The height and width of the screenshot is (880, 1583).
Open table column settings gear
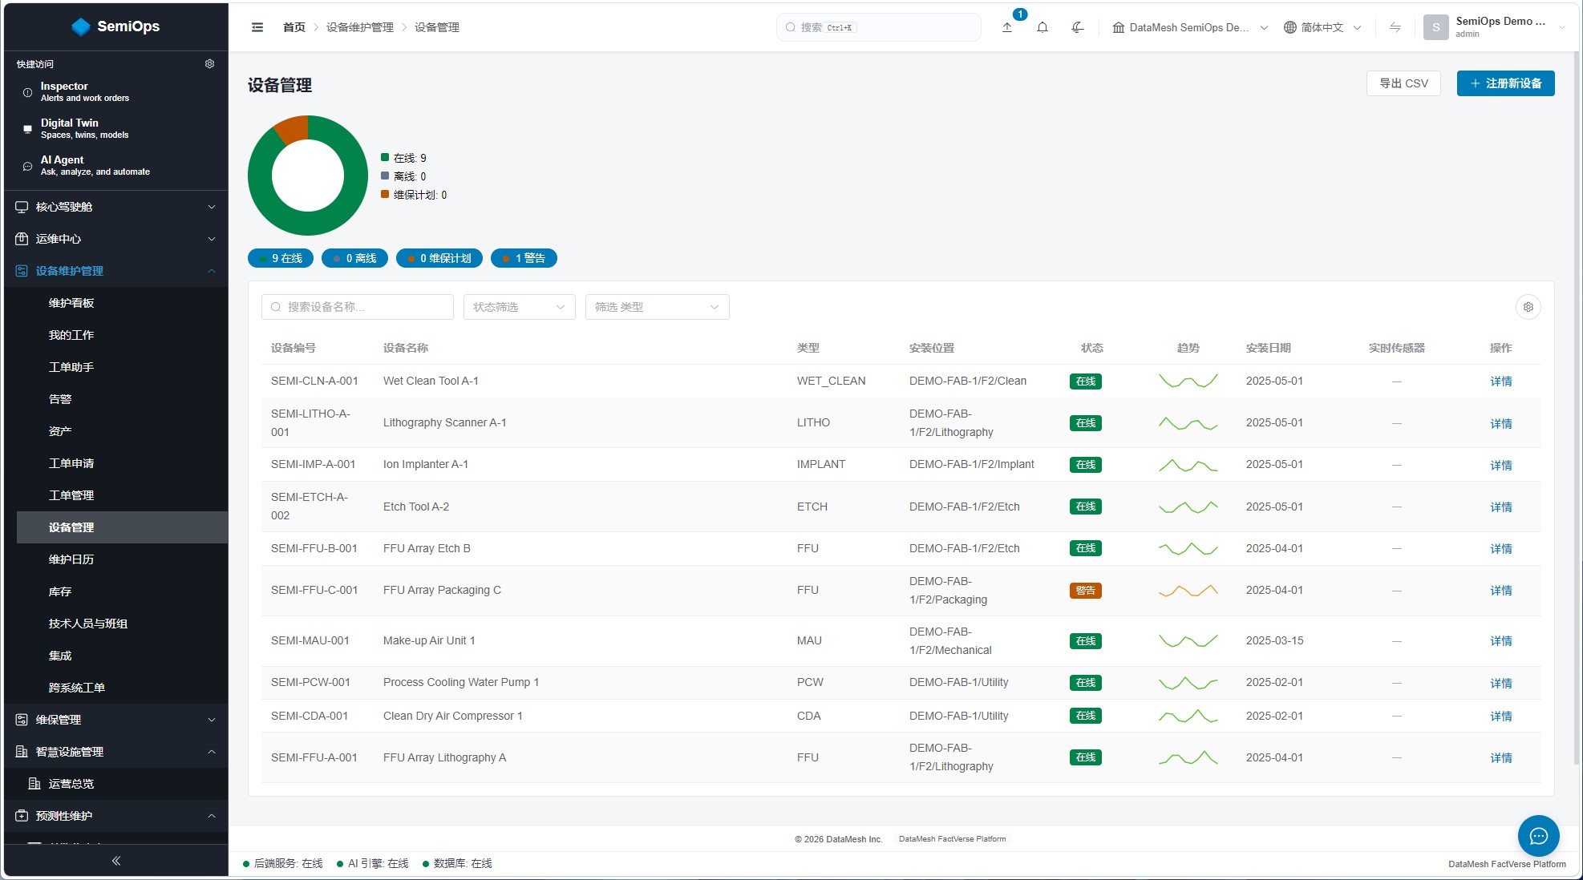1528,307
